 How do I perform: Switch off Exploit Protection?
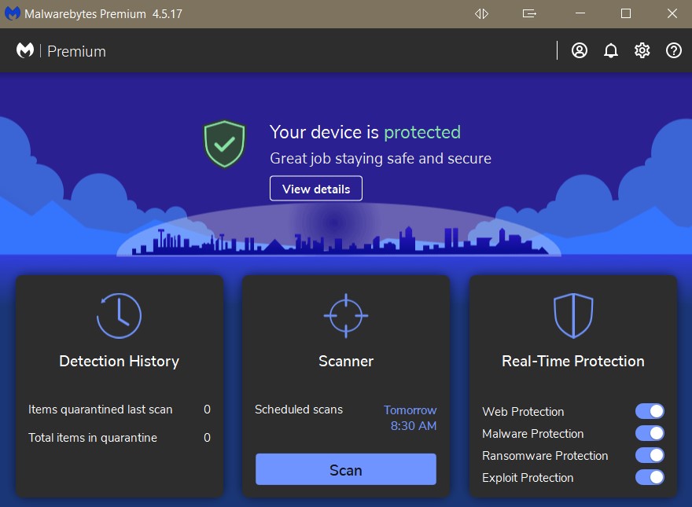click(x=650, y=477)
